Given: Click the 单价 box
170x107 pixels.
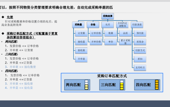Looking at the screenshot, I should pos(111,42).
